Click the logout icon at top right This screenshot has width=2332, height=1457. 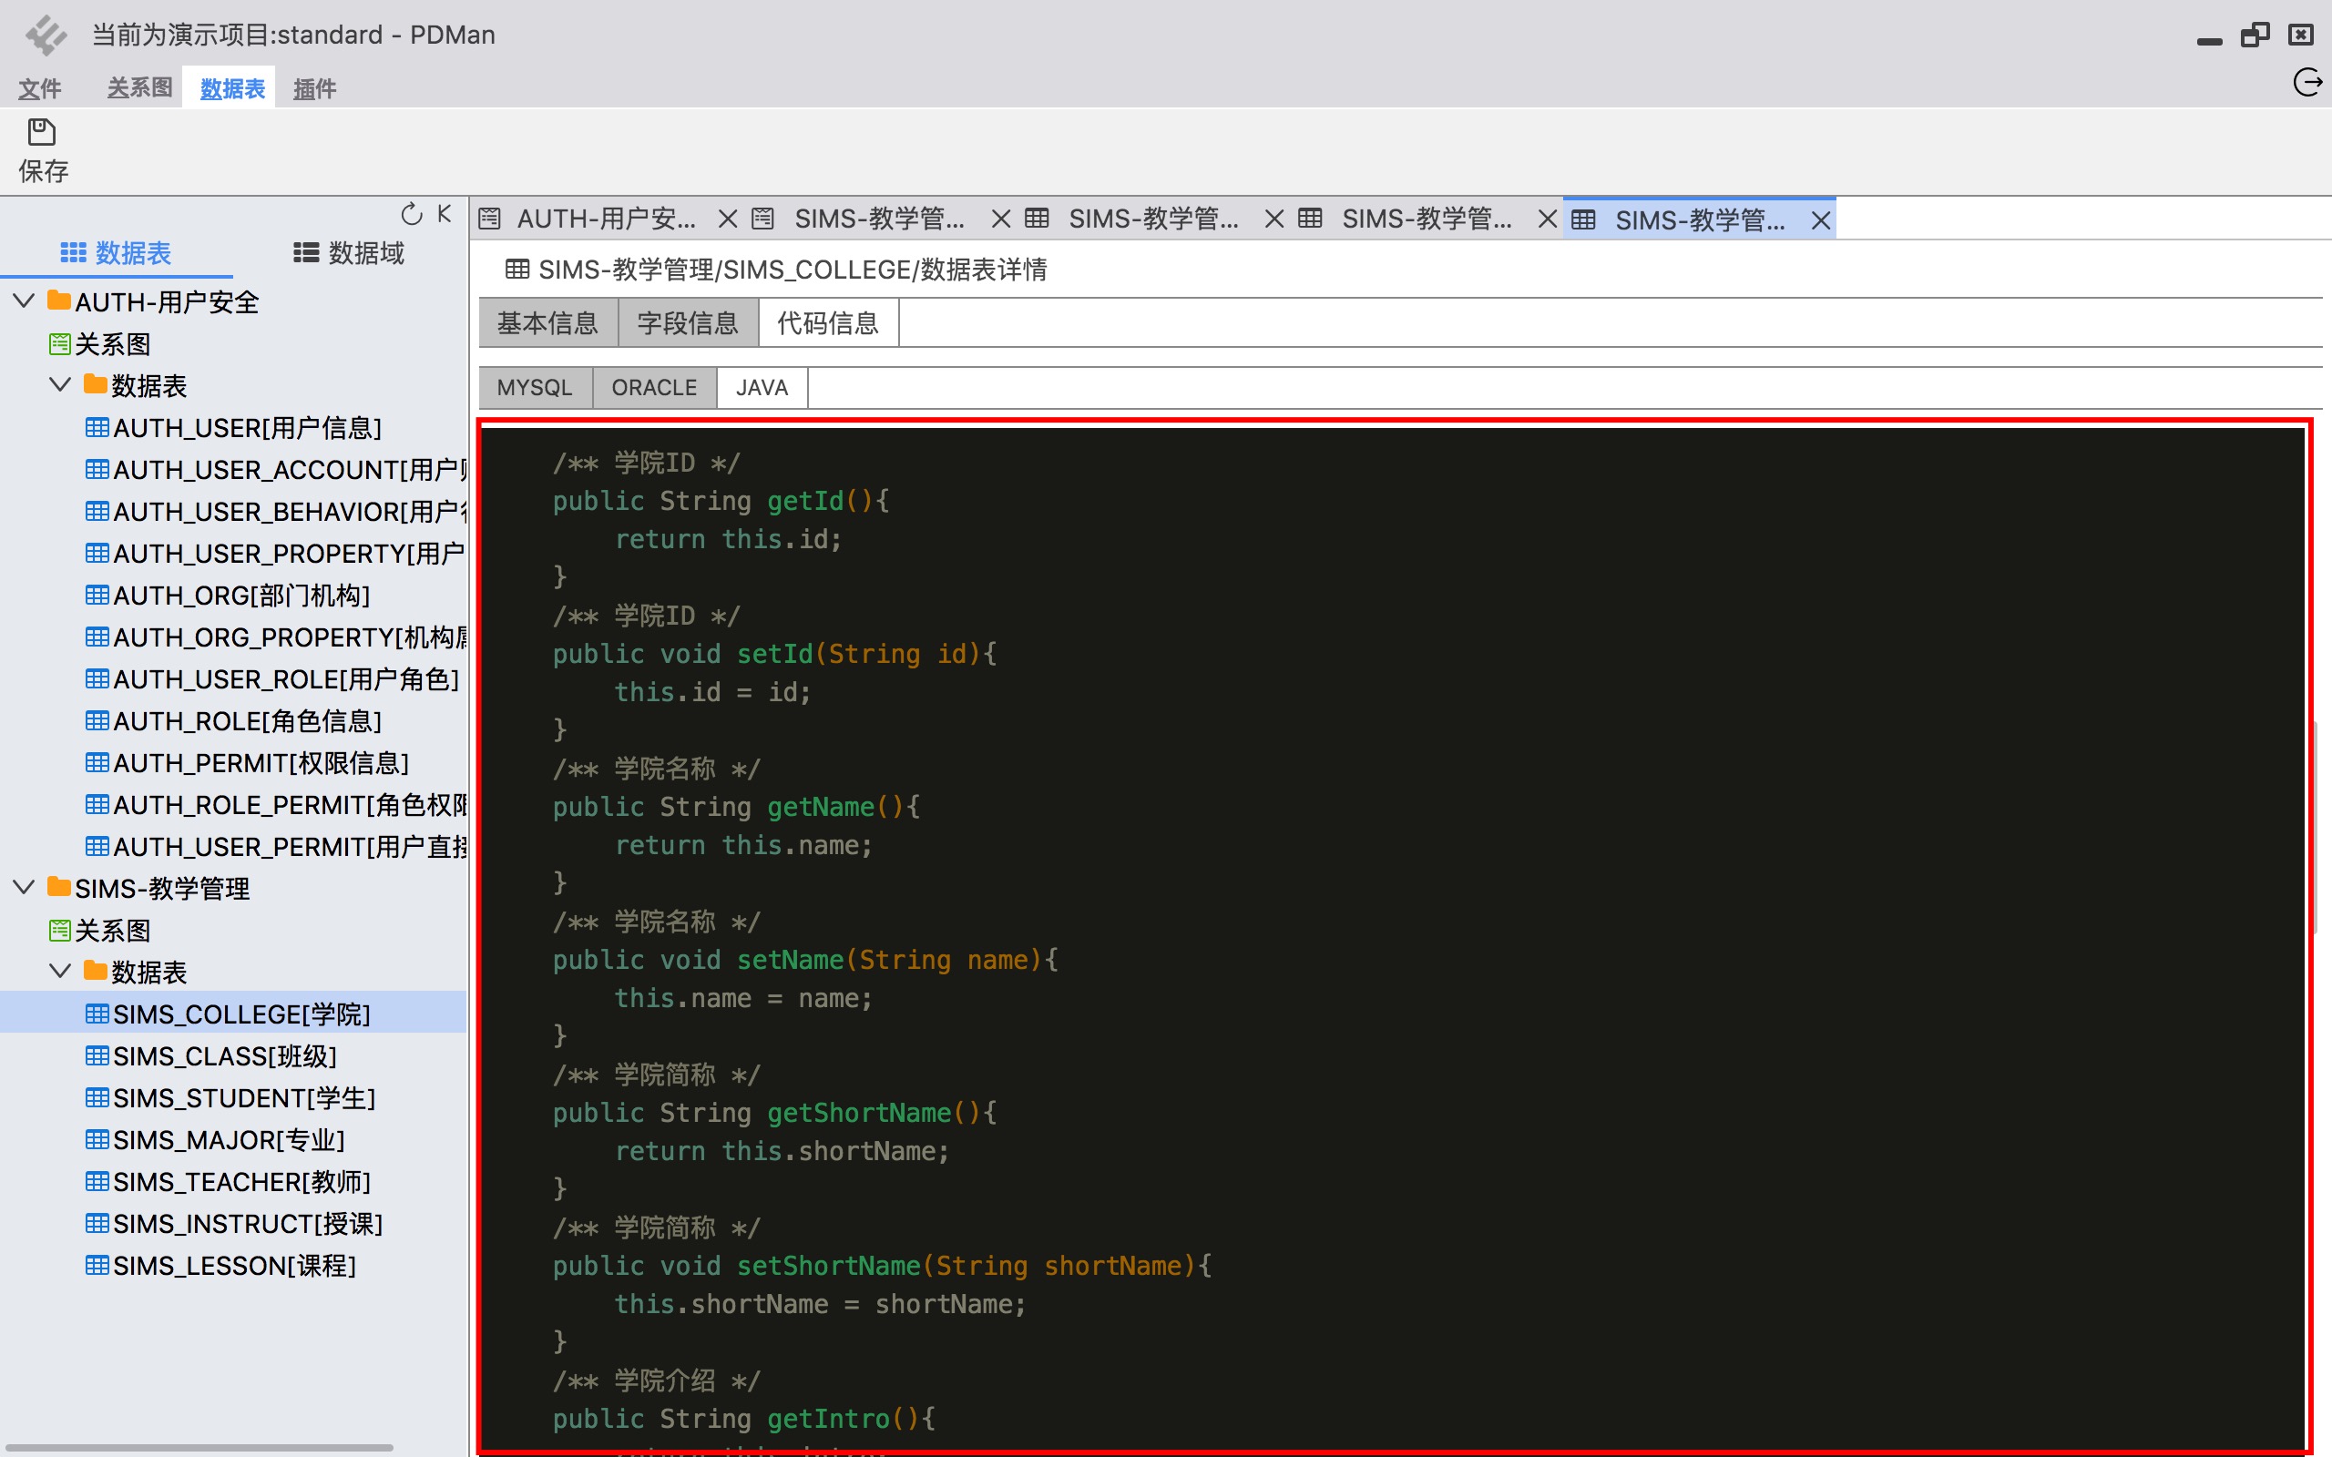click(x=2306, y=83)
